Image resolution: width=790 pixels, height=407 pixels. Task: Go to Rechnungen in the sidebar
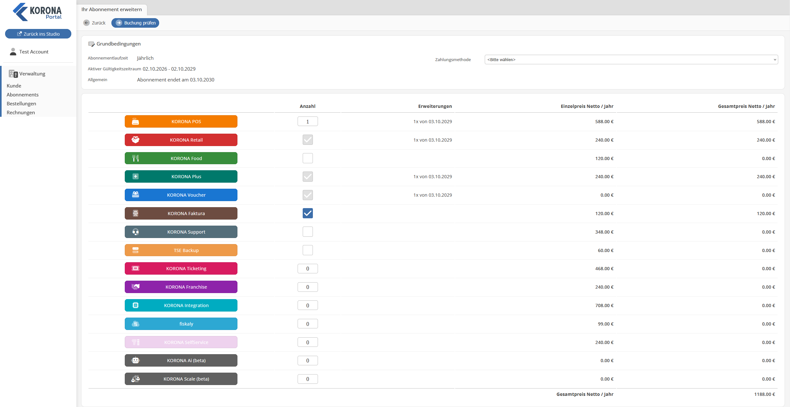coord(21,112)
